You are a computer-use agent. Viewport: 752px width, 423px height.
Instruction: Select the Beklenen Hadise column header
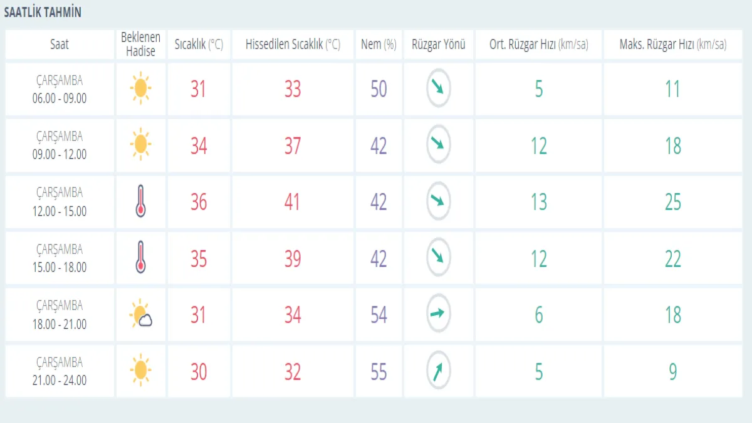pos(140,44)
